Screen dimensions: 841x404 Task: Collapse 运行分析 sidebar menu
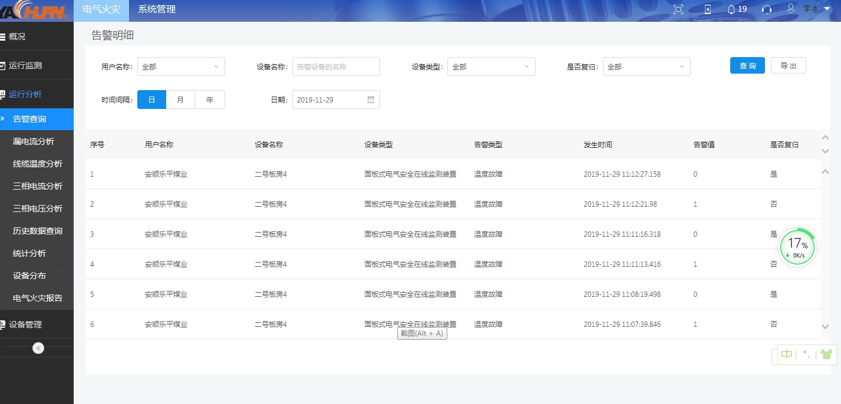[37, 94]
